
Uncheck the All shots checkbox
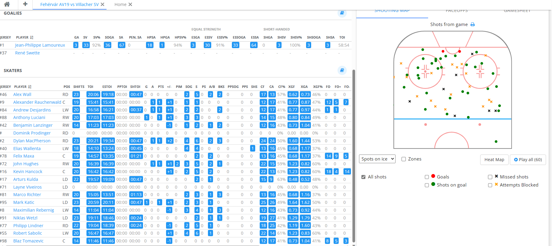pos(363,177)
